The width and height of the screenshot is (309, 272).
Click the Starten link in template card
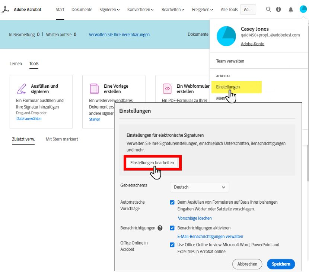click(x=95, y=119)
